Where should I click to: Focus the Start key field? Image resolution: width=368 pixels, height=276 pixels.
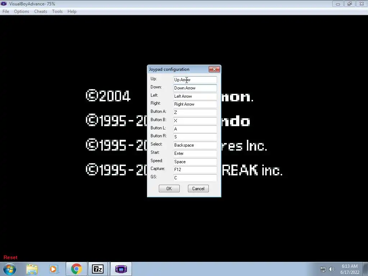click(x=195, y=153)
